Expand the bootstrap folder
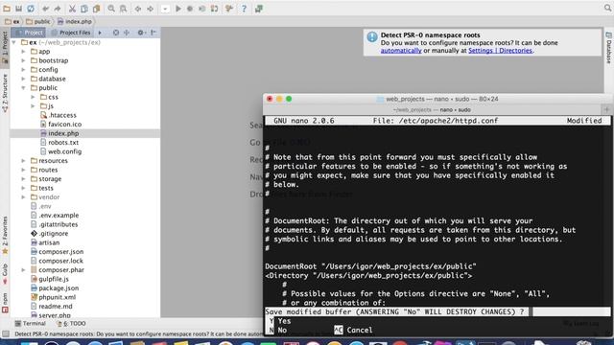614x345 pixels. pos(23,60)
